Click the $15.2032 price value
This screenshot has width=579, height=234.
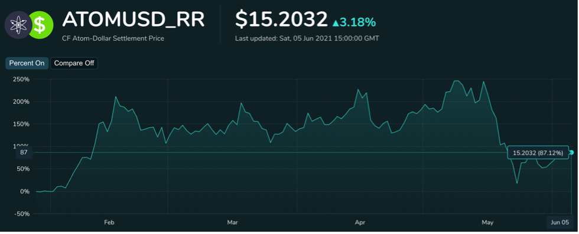tap(281, 19)
